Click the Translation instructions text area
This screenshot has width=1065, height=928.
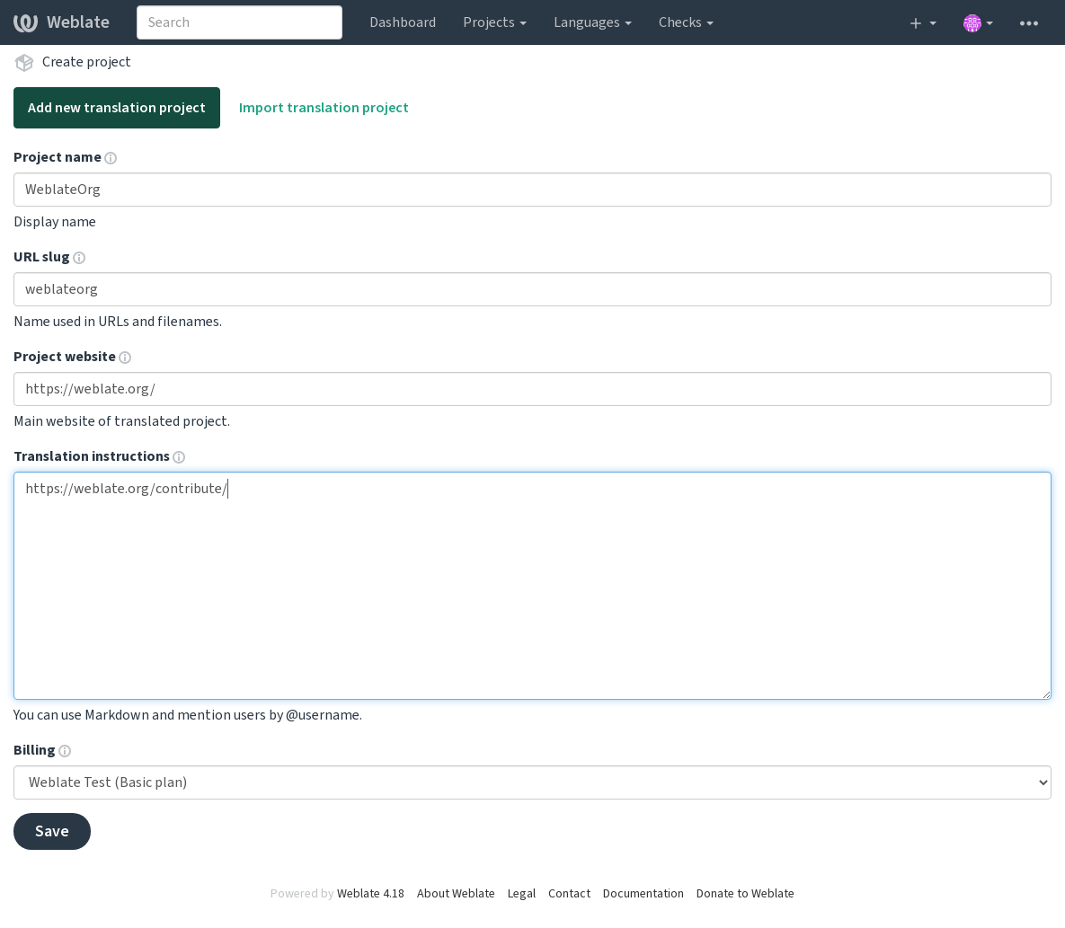[x=532, y=586]
